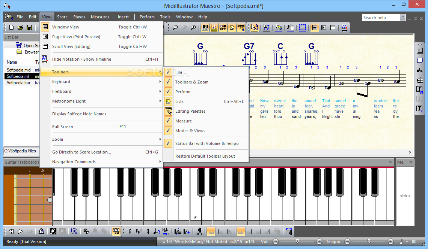Expand the Metronome Light submenu
The height and width of the screenshot is (249, 428).
tap(101, 101)
